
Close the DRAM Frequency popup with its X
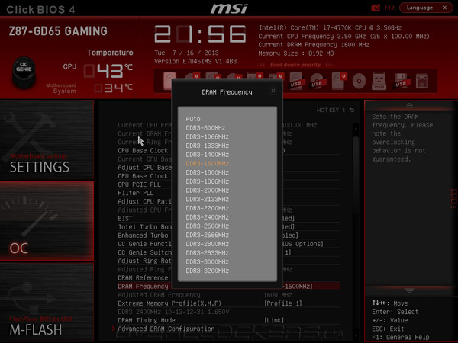click(x=273, y=91)
